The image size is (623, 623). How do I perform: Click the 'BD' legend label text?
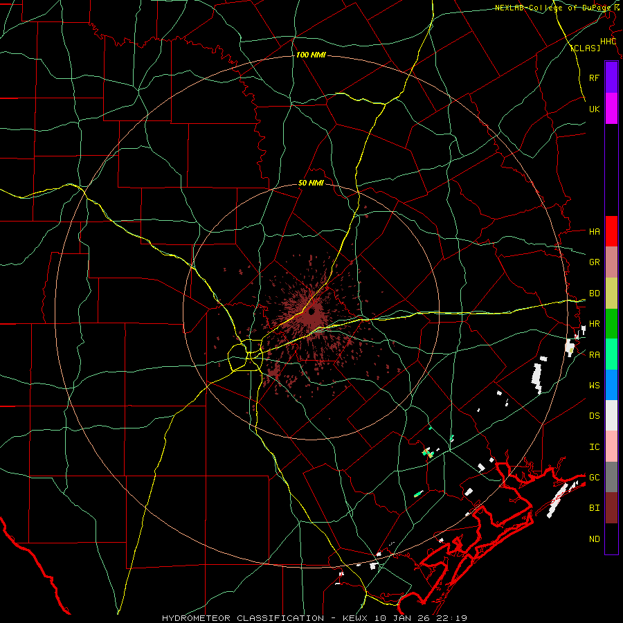tap(594, 294)
